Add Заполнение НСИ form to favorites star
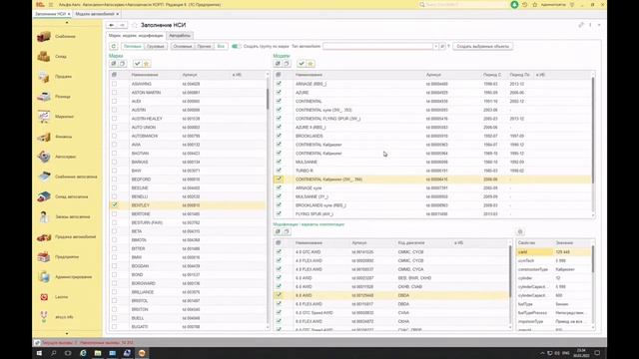 point(135,25)
